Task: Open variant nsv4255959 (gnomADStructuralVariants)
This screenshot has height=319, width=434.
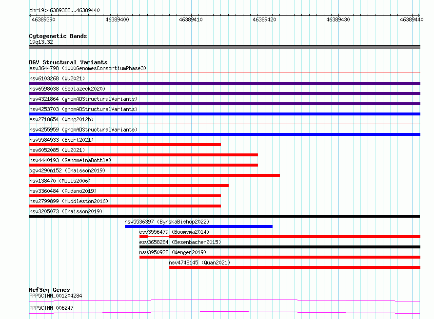Action: (x=83, y=130)
